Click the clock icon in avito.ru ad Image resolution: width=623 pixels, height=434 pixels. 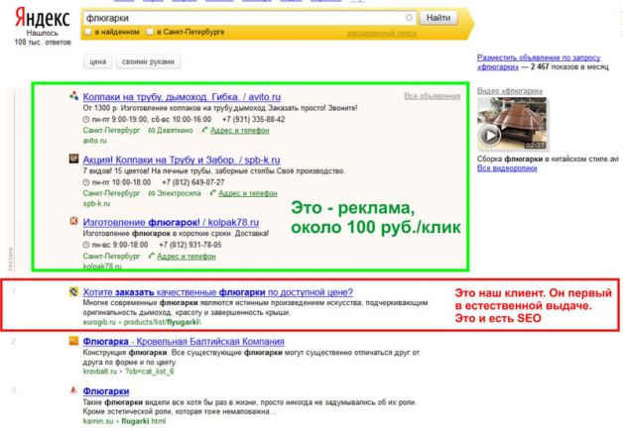86,120
